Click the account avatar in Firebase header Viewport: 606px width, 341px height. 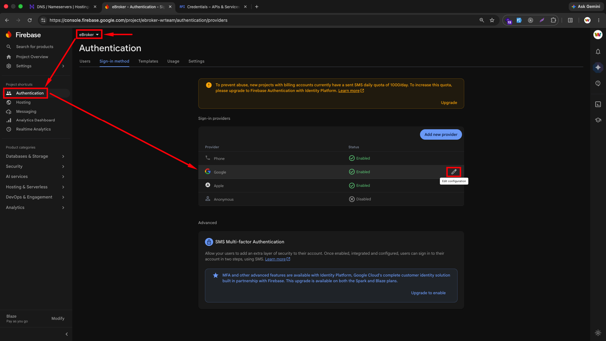point(598,35)
